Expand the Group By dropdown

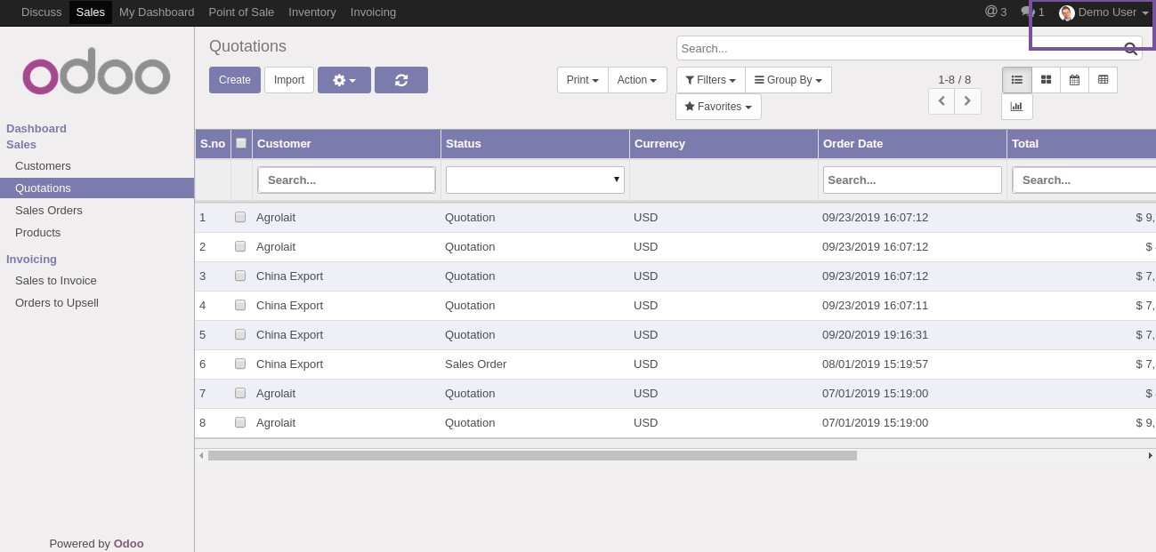pos(788,80)
